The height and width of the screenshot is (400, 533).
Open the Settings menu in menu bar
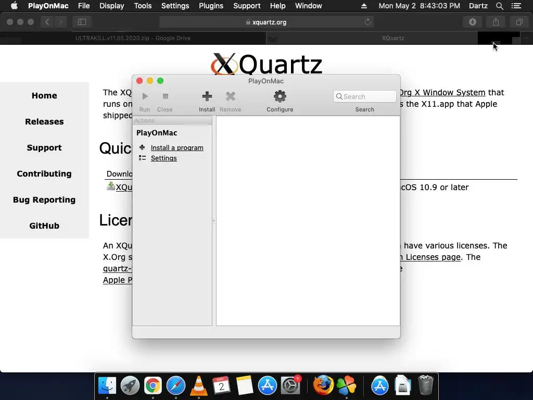175,6
